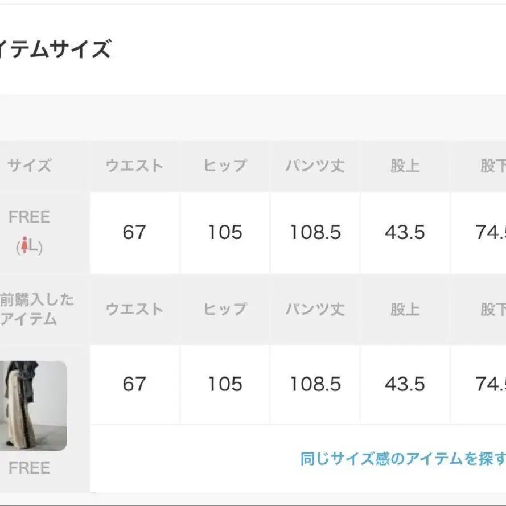Click the red person icon beside L
The height and width of the screenshot is (506, 506).
point(24,245)
